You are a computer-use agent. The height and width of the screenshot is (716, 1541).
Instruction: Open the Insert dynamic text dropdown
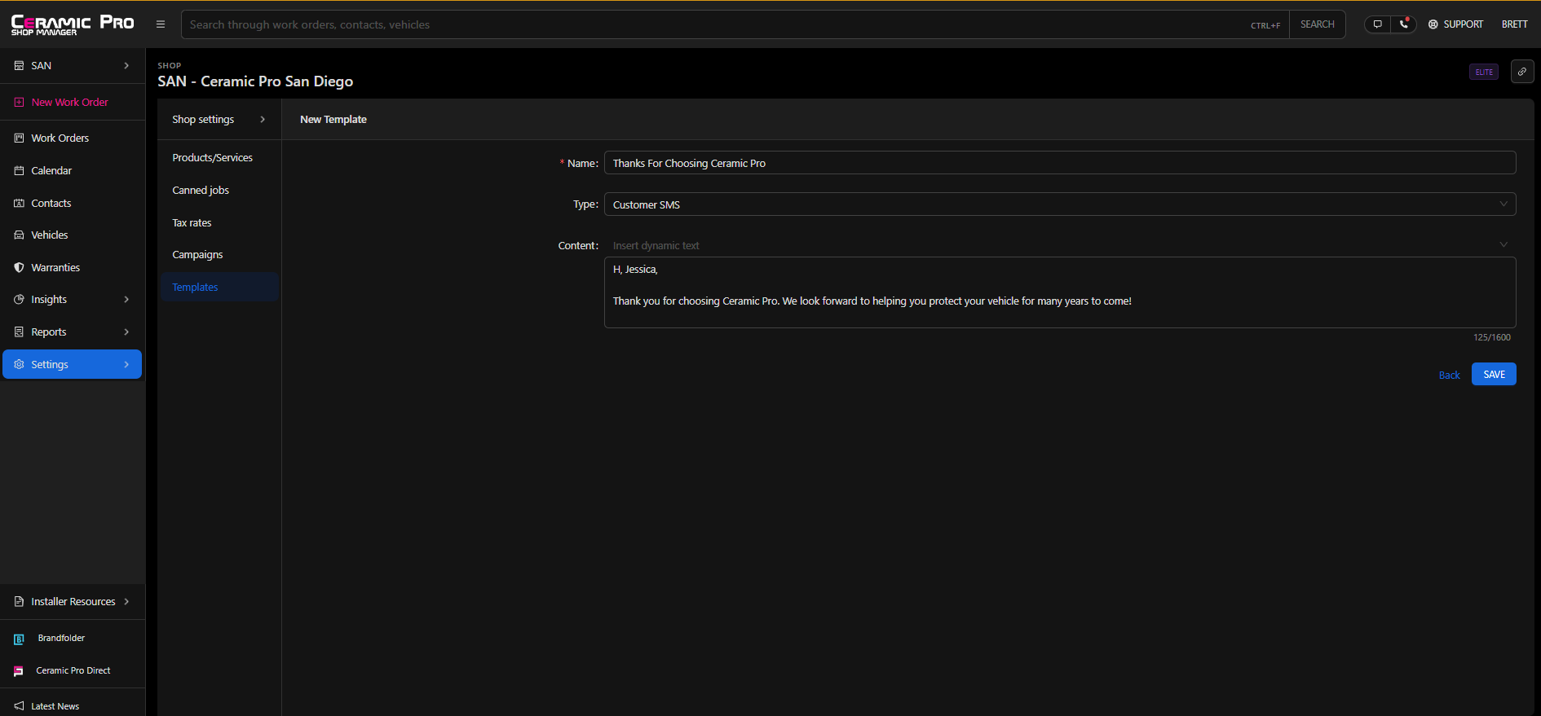tap(1060, 245)
